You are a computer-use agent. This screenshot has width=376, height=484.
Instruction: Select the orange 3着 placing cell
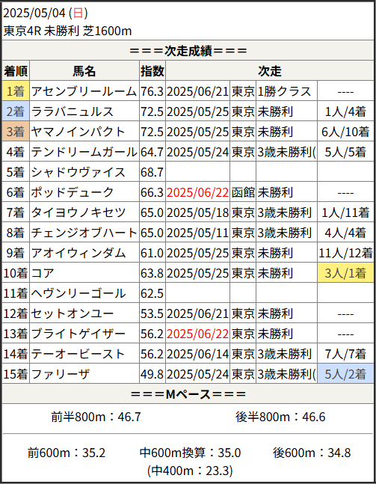point(16,132)
